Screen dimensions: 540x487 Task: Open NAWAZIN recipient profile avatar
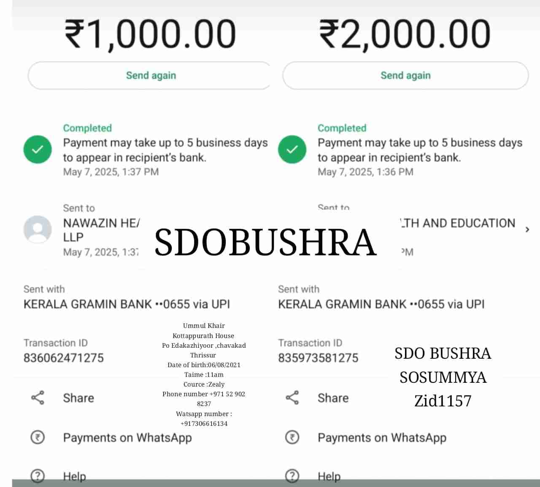click(38, 230)
